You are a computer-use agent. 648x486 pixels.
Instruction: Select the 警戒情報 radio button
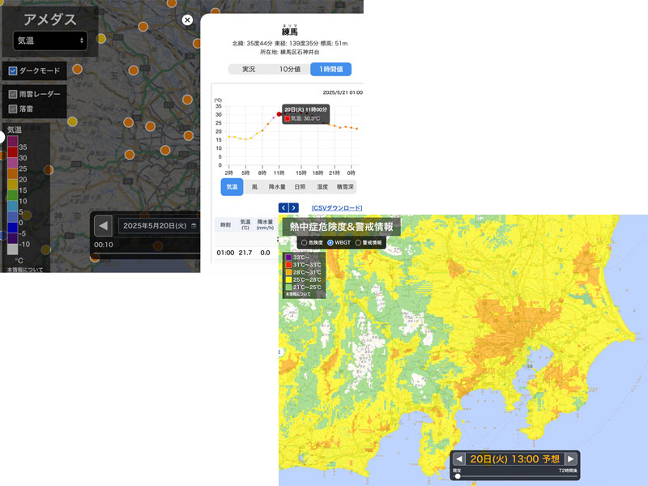(x=358, y=242)
